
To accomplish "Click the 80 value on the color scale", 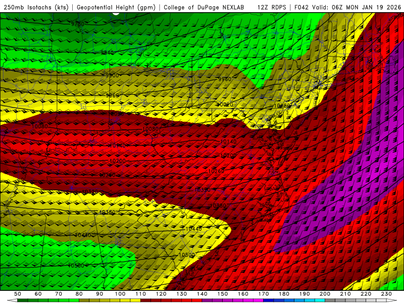I will 79,294.
